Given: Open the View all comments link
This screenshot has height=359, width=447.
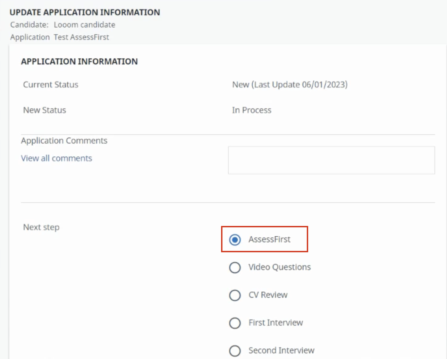Looking at the screenshot, I should point(56,158).
